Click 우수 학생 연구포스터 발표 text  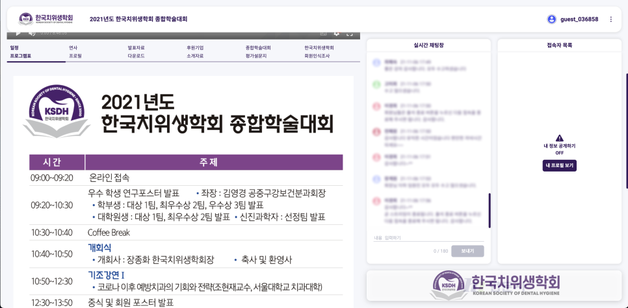coord(133,194)
